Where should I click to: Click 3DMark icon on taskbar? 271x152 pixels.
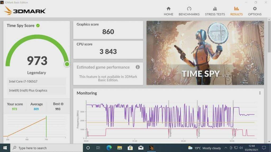coord(151,148)
